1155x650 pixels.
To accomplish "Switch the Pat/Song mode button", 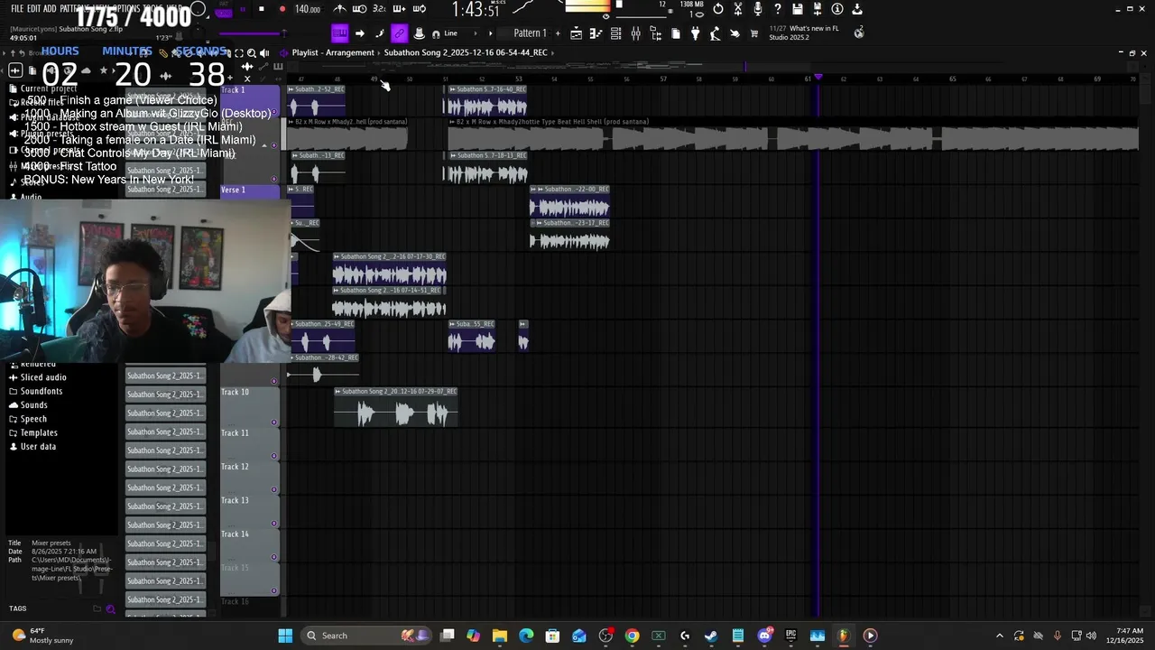I will point(223,10).
